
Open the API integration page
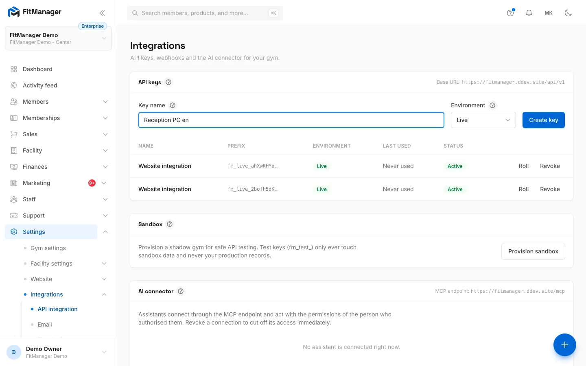pyautogui.click(x=57, y=309)
